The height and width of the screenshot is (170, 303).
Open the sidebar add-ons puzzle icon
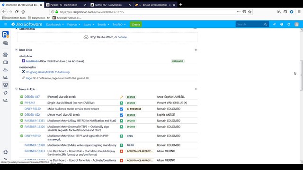coord(5,93)
